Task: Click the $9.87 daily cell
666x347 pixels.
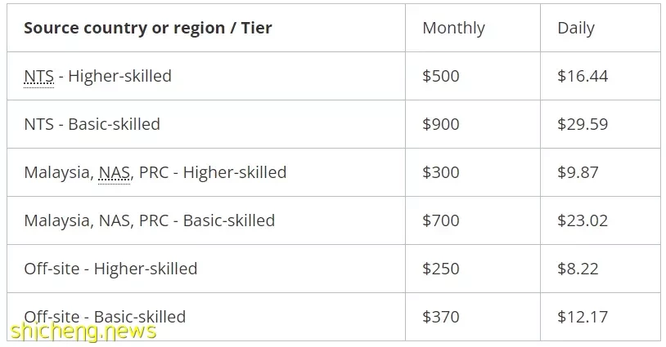Action: tap(578, 172)
